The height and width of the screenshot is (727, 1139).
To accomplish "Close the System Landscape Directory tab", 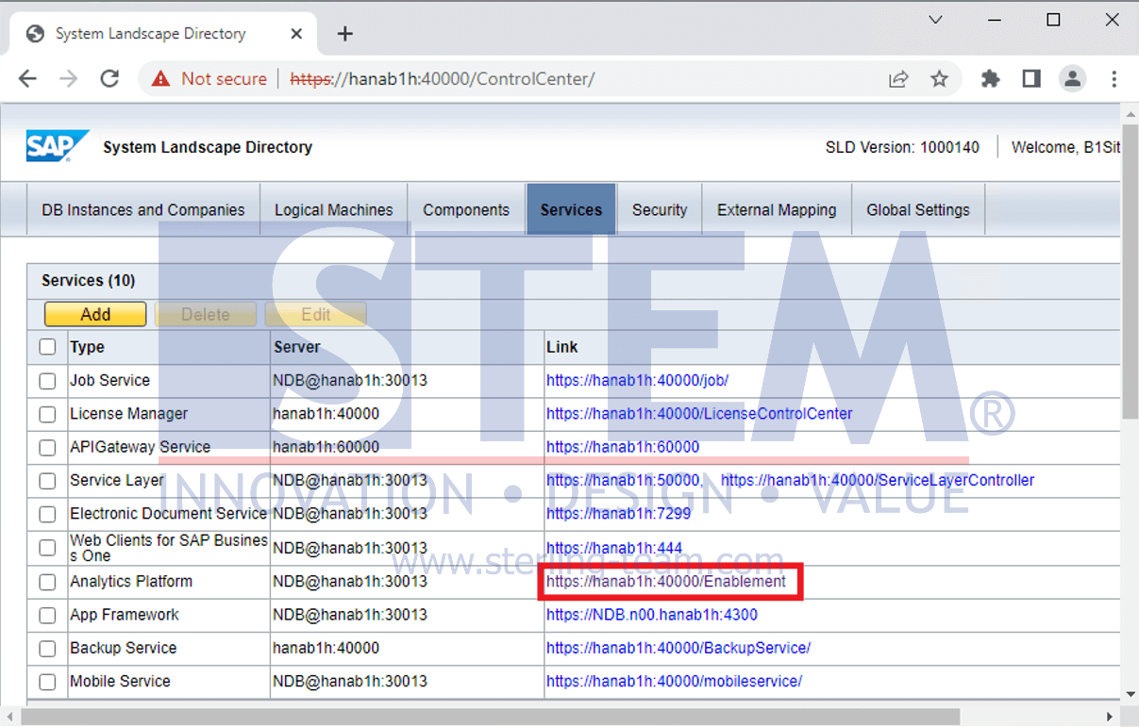I will point(296,34).
